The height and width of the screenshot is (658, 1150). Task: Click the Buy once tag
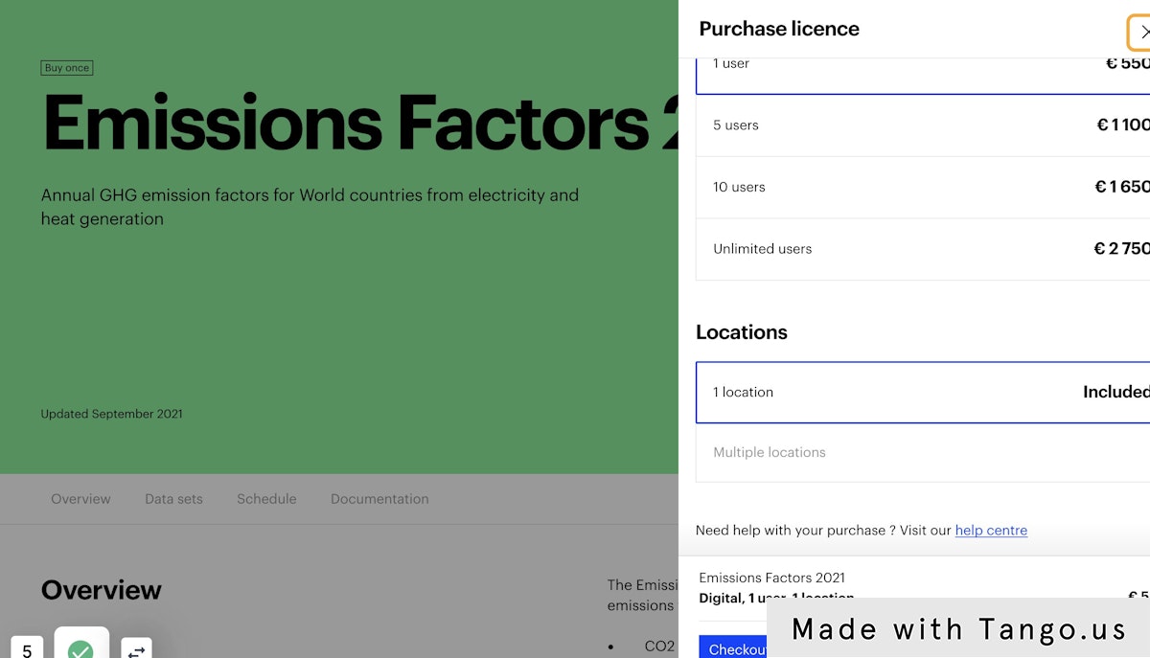point(67,68)
